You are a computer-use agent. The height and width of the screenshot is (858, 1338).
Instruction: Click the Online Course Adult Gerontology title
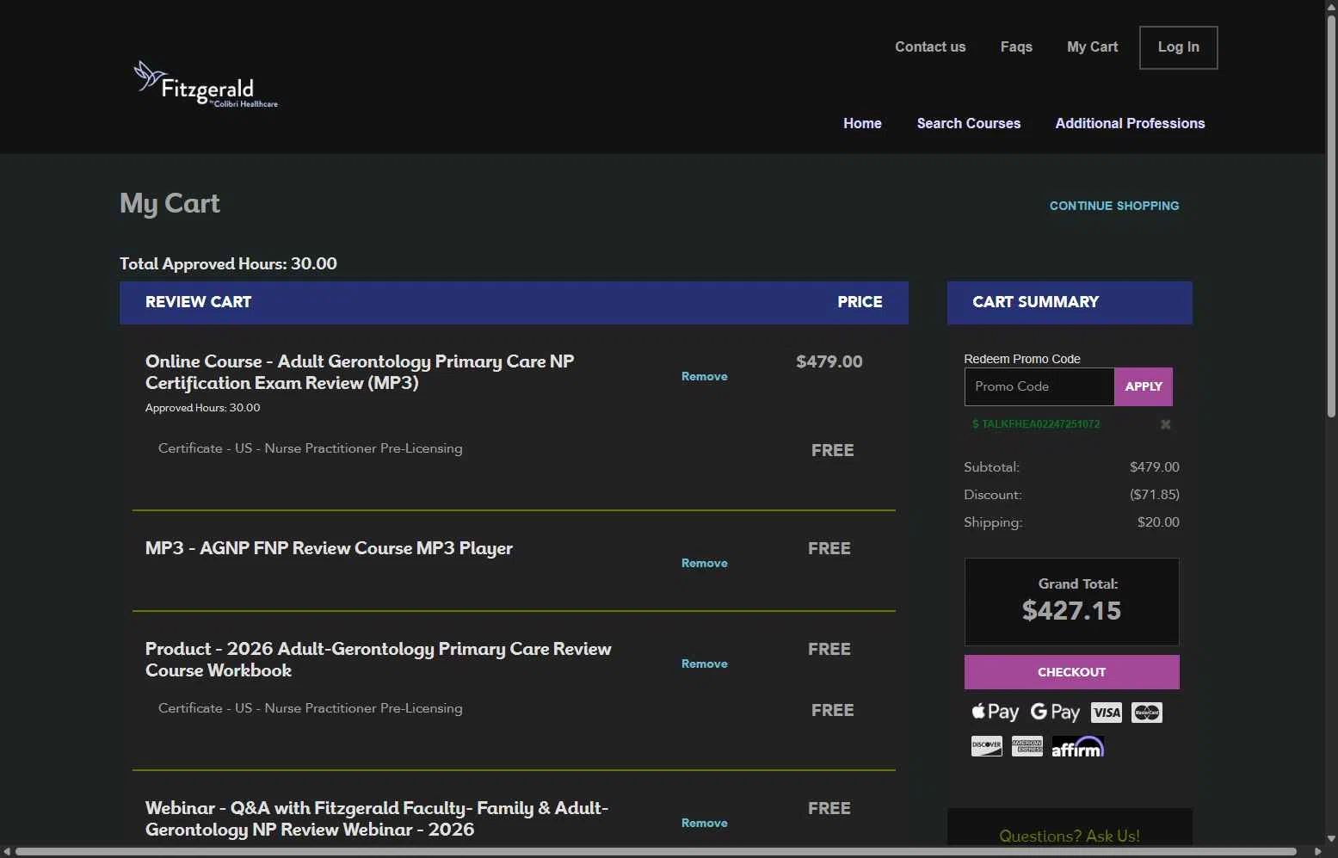[360, 372]
